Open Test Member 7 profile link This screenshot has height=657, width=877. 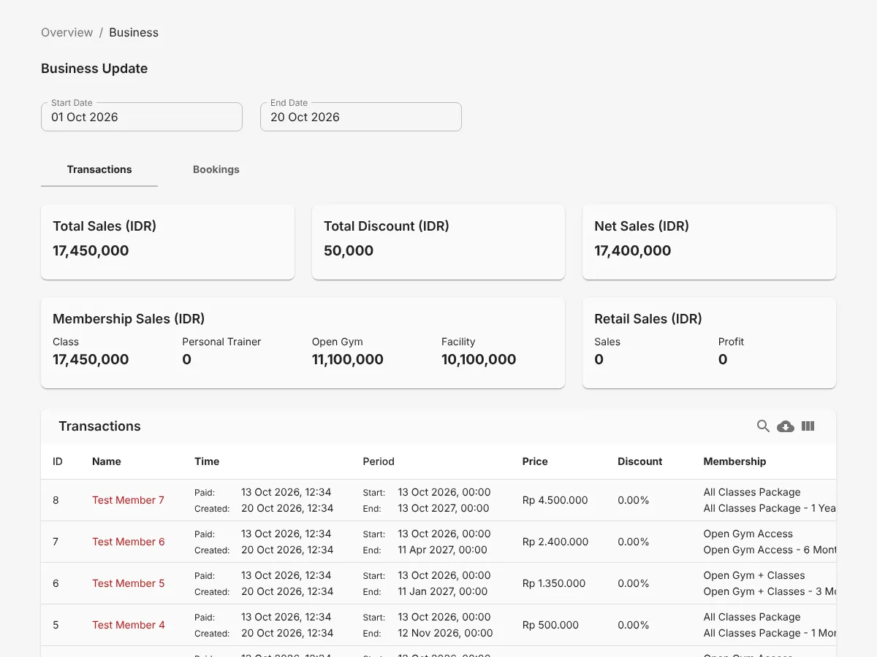point(128,500)
